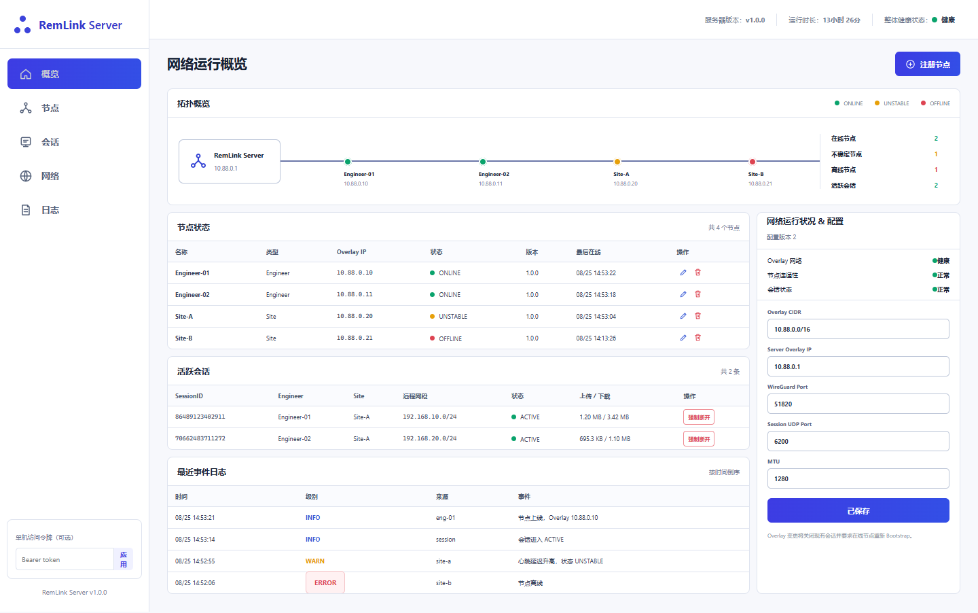Click the 注册节点 button
This screenshot has height=613, width=978.
point(927,64)
